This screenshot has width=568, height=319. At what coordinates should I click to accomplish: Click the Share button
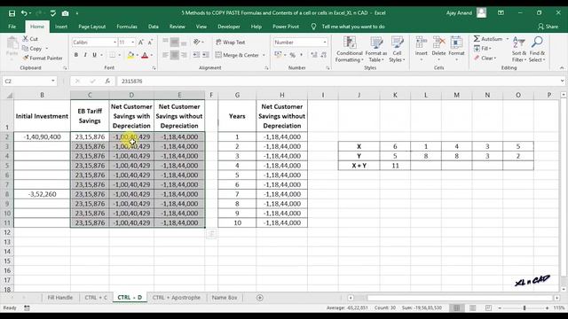(548, 27)
